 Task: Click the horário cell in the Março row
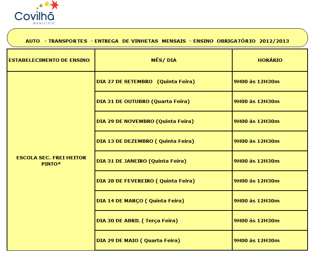[x=257, y=201]
